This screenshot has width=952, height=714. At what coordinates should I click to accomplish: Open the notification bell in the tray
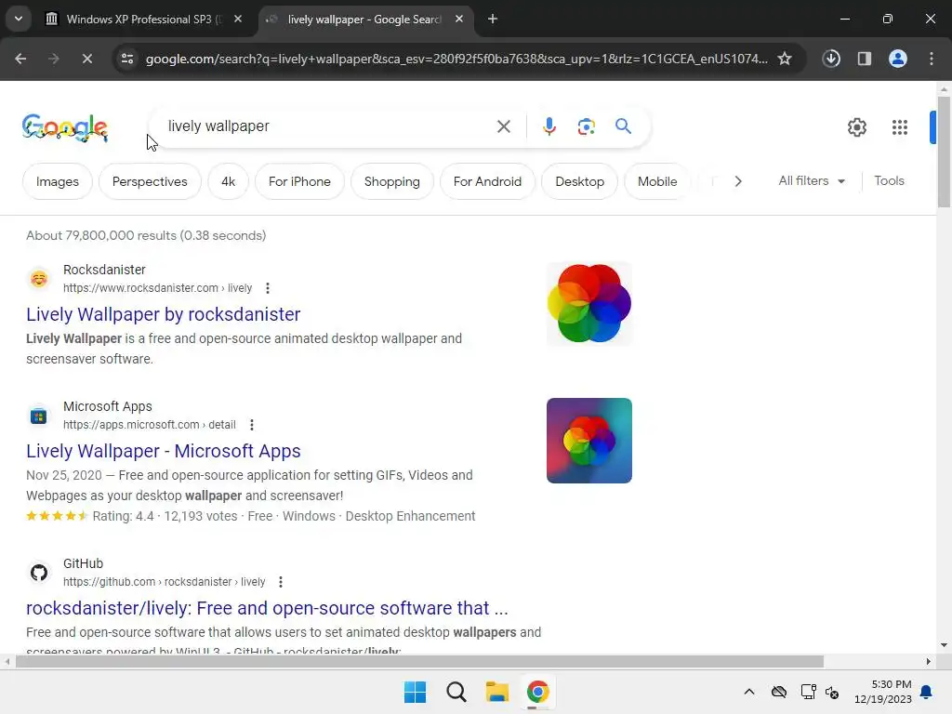tap(927, 692)
